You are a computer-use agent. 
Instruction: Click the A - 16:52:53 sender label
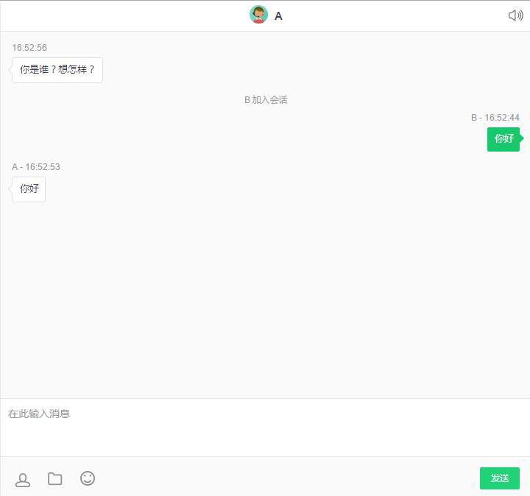pos(36,166)
